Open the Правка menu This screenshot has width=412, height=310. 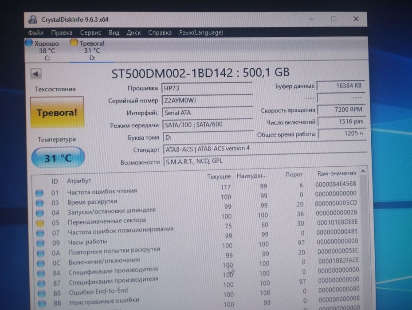click(x=62, y=32)
